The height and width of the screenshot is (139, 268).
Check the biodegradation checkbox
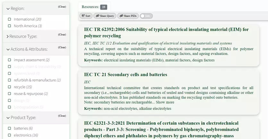pos(9,107)
